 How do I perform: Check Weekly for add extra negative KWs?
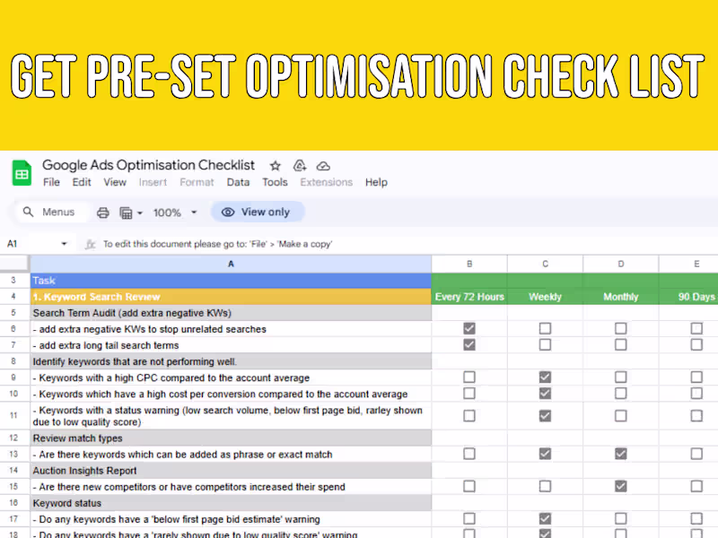click(x=545, y=328)
